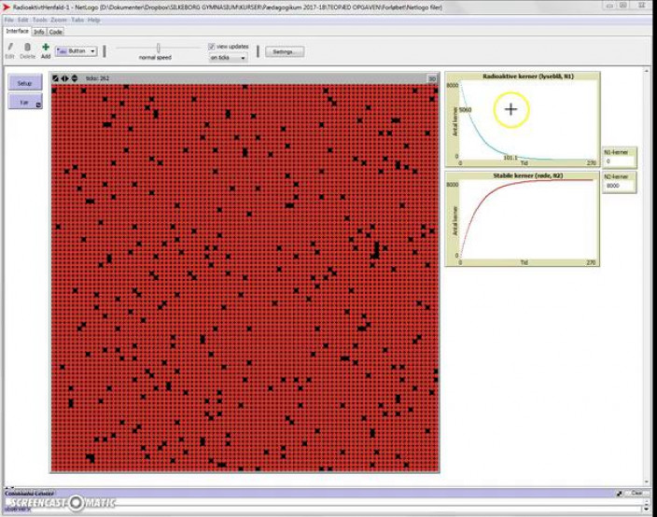
Task: Switch to the Interface tab
Action: [x=17, y=32]
